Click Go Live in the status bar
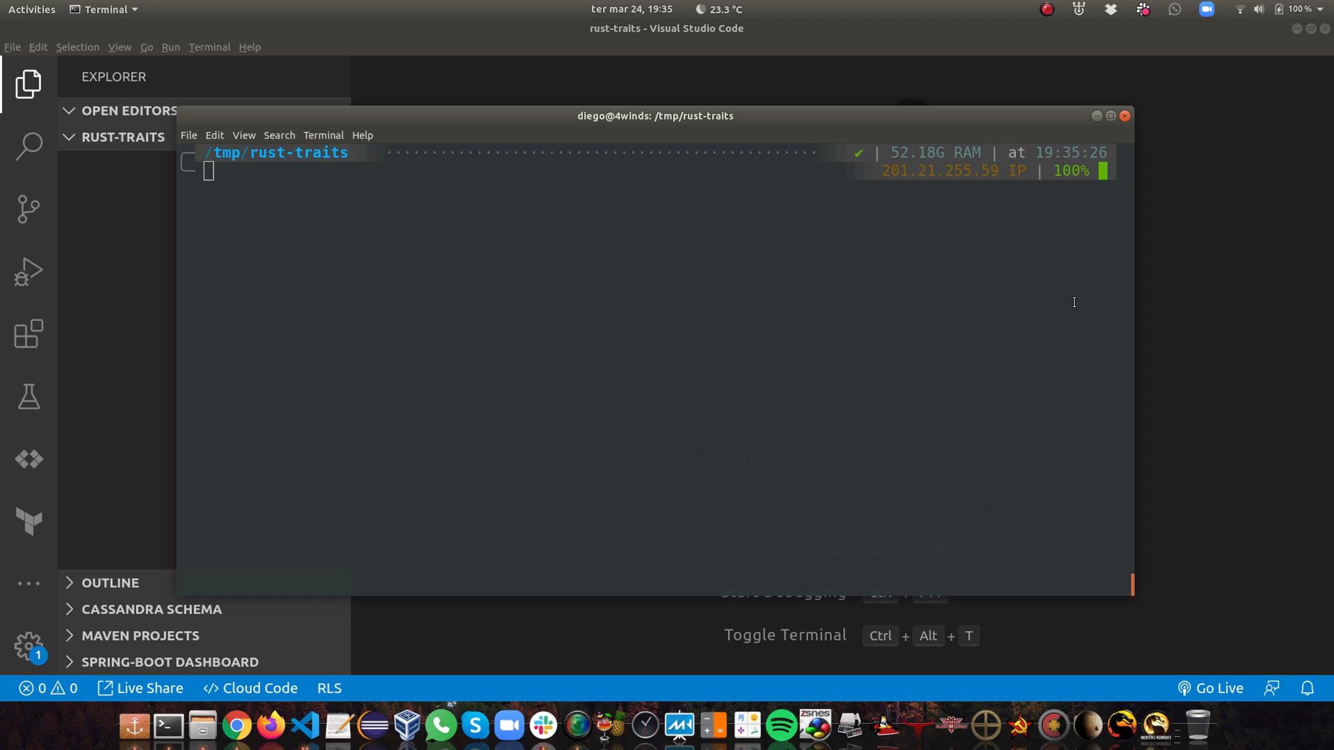1334x750 pixels. coord(1211,688)
